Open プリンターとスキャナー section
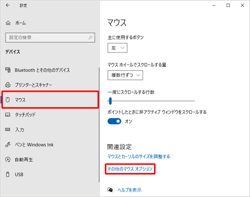Image resolution: width=250 pixels, height=197 pixels. 33,85
